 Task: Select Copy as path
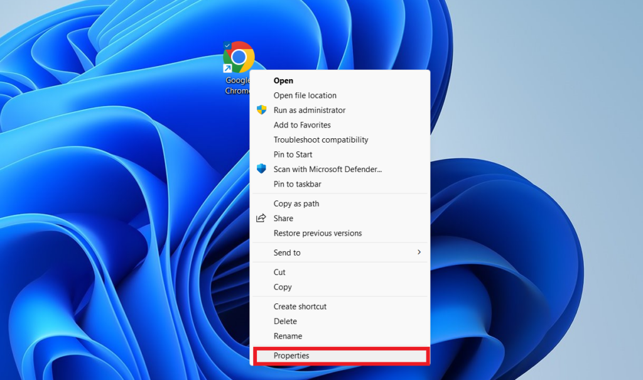297,204
